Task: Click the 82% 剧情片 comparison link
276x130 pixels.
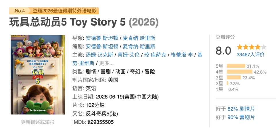Action: tap(241, 109)
